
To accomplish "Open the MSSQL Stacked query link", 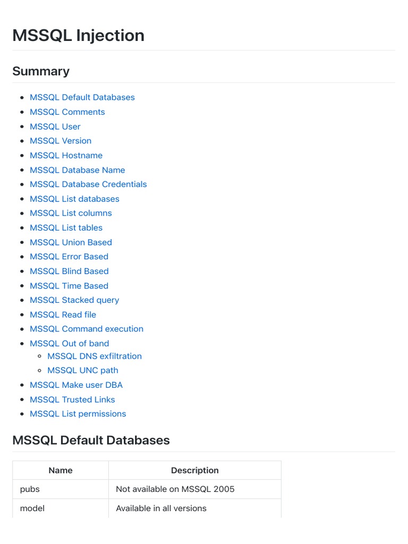I will click(x=74, y=300).
